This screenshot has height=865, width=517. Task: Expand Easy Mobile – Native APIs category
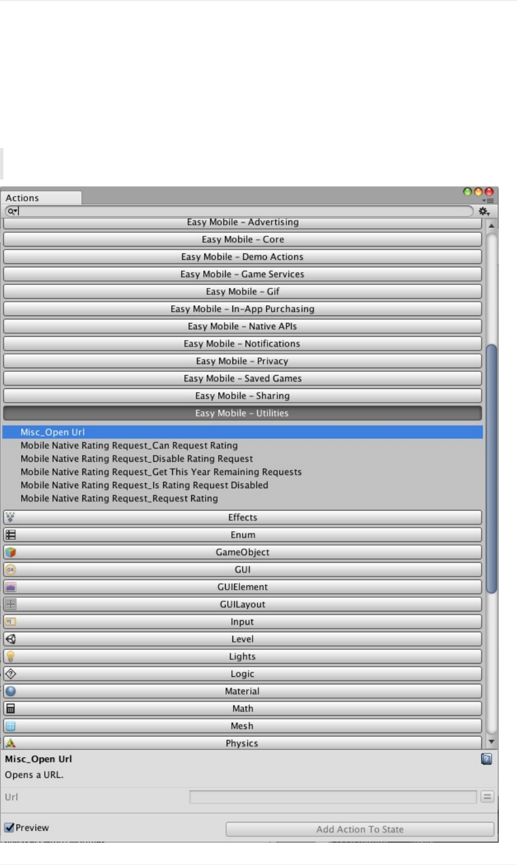click(x=243, y=326)
